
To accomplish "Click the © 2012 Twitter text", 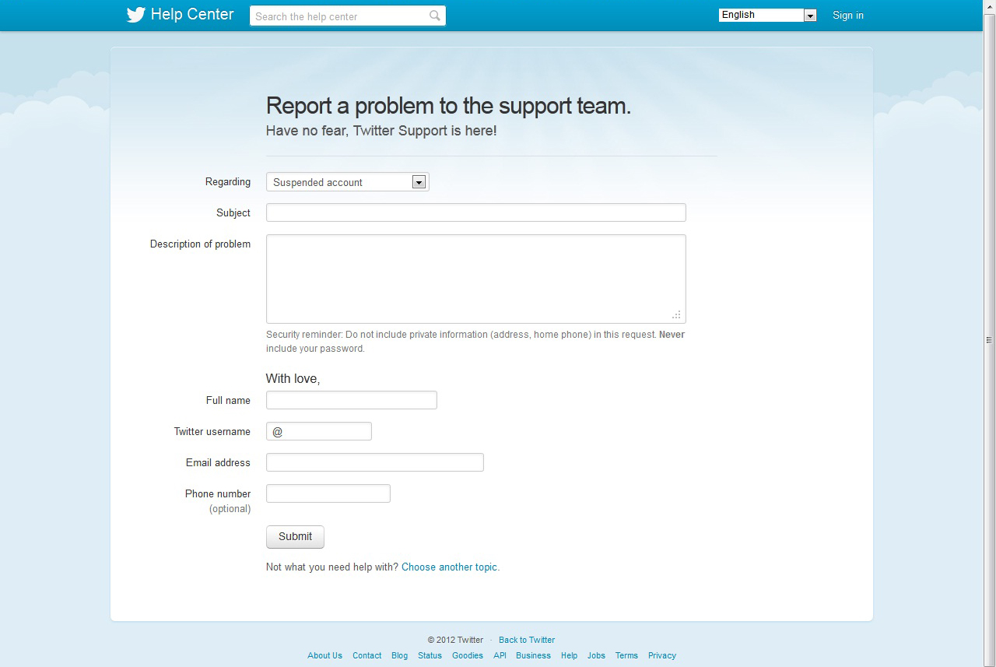I will click(x=455, y=640).
